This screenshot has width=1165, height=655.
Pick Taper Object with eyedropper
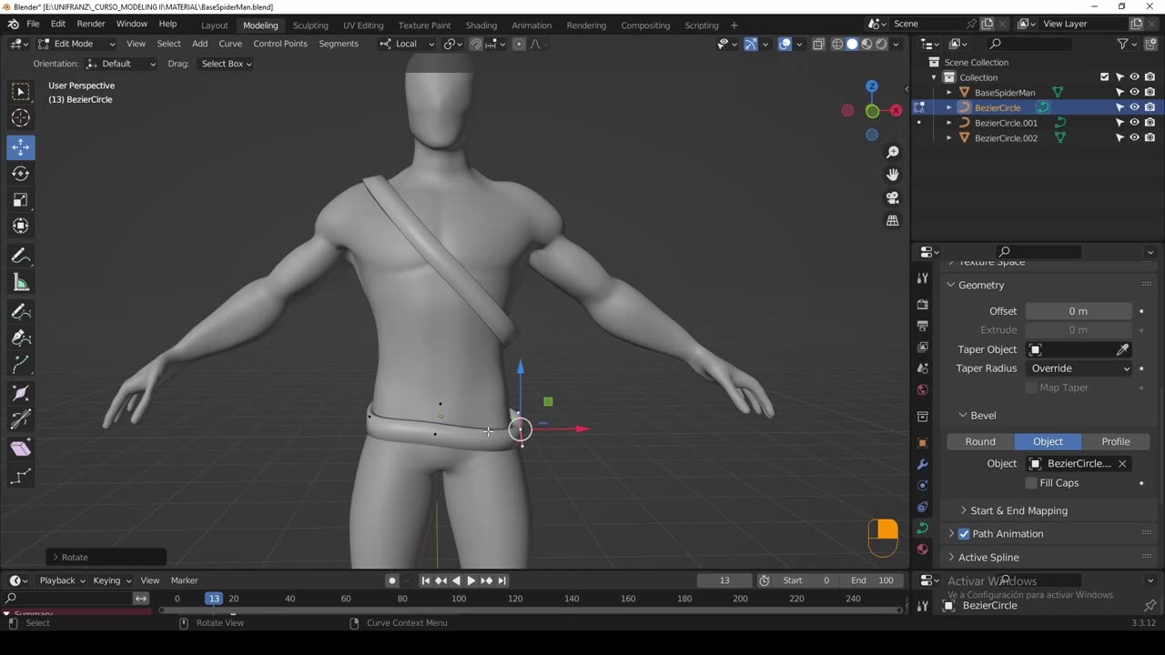(x=1122, y=349)
